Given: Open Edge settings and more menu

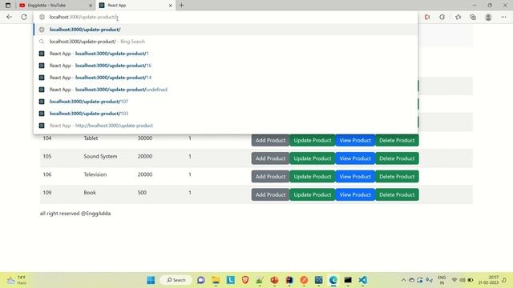Looking at the screenshot, I should (503, 17).
